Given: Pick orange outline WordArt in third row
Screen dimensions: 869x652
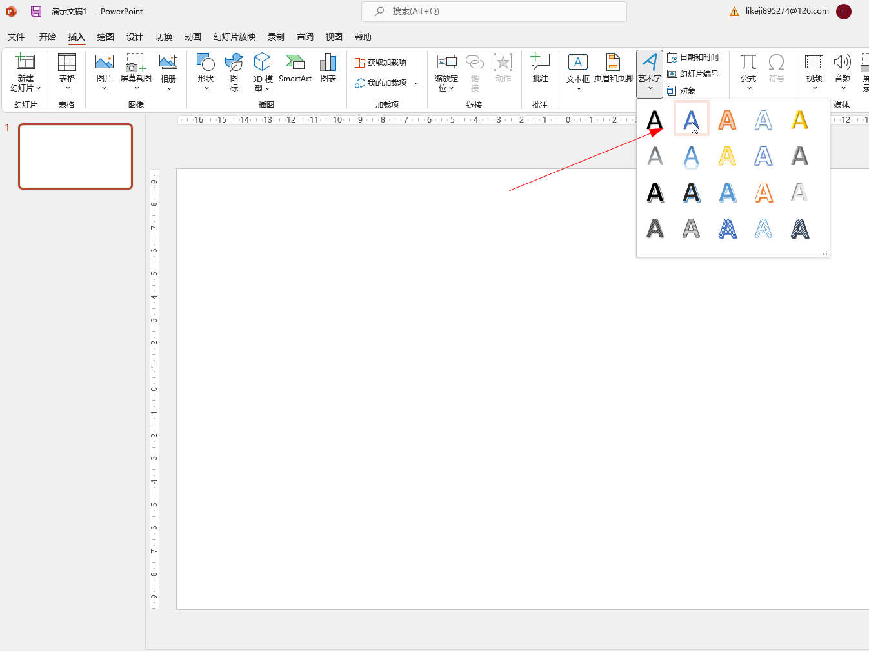Looking at the screenshot, I should (x=763, y=192).
